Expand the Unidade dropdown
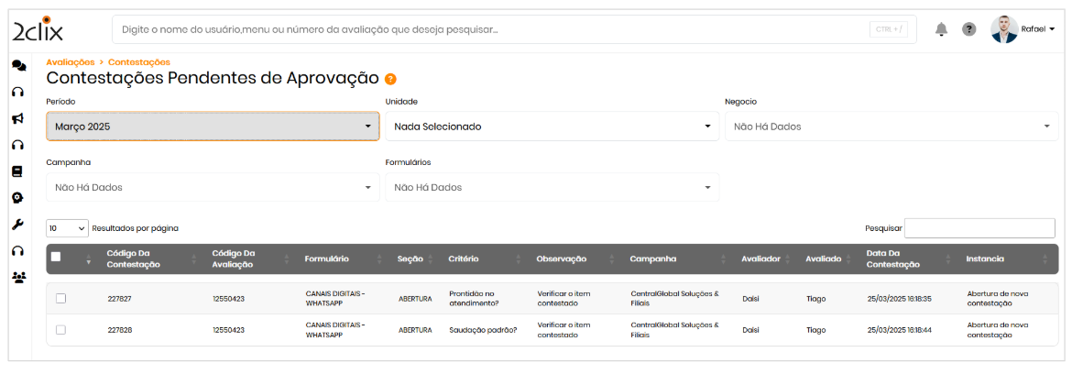 click(x=552, y=126)
